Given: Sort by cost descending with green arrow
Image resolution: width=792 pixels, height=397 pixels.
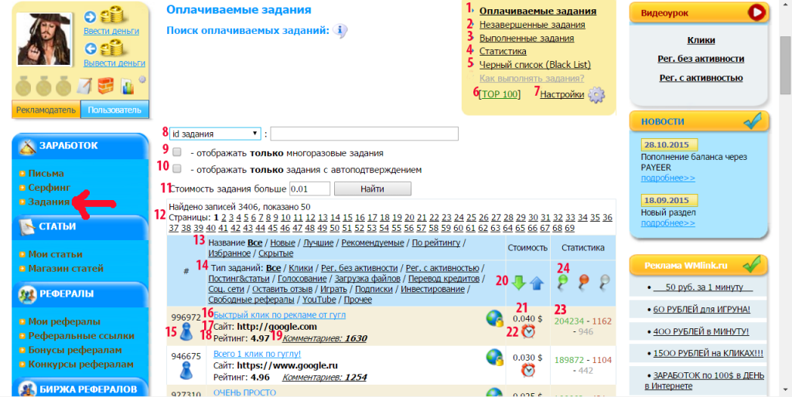Looking at the screenshot, I should point(519,283).
